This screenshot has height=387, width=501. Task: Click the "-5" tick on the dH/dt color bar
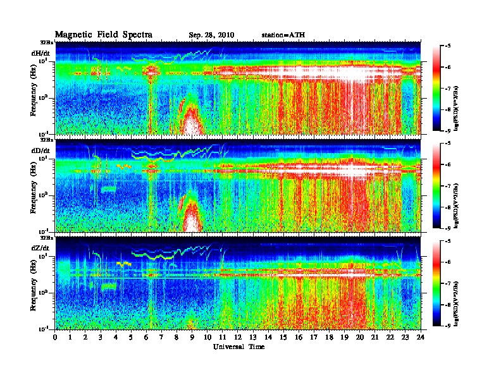pyautogui.click(x=448, y=46)
